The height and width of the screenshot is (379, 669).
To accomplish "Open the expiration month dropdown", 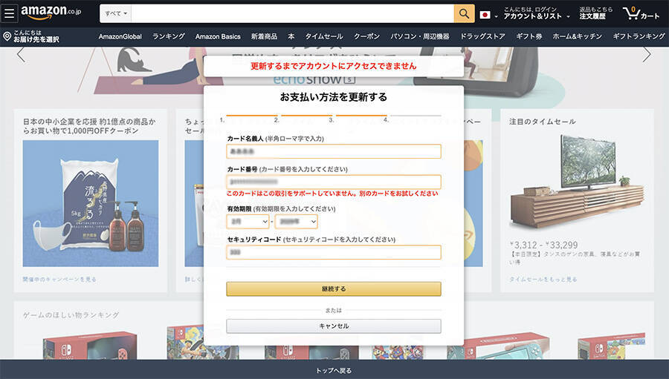I will (x=248, y=221).
